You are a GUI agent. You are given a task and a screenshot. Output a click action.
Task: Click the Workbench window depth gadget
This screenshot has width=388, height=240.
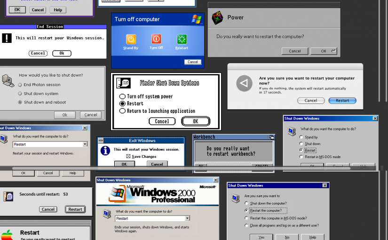tap(272, 137)
